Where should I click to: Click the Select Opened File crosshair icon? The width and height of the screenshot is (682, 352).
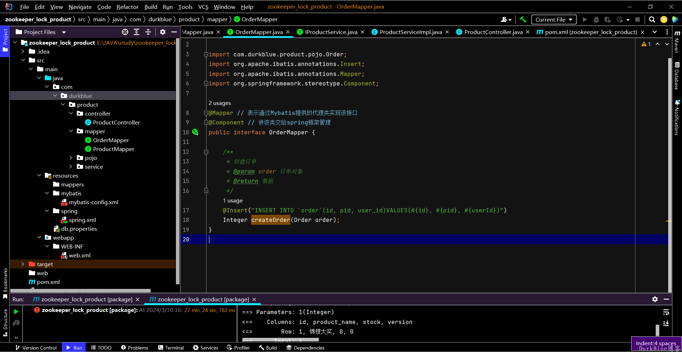(125, 32)
